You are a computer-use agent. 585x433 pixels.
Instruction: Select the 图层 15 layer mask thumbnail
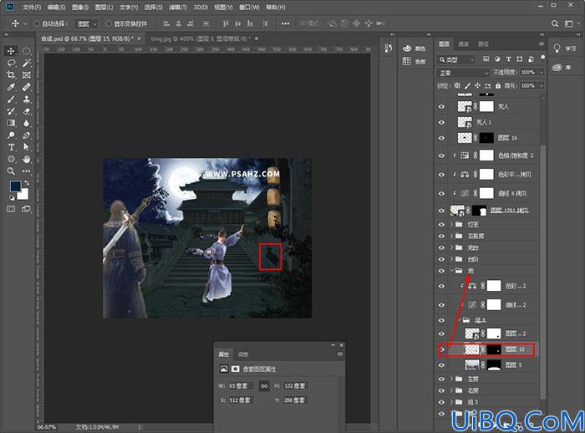point(494,349)
